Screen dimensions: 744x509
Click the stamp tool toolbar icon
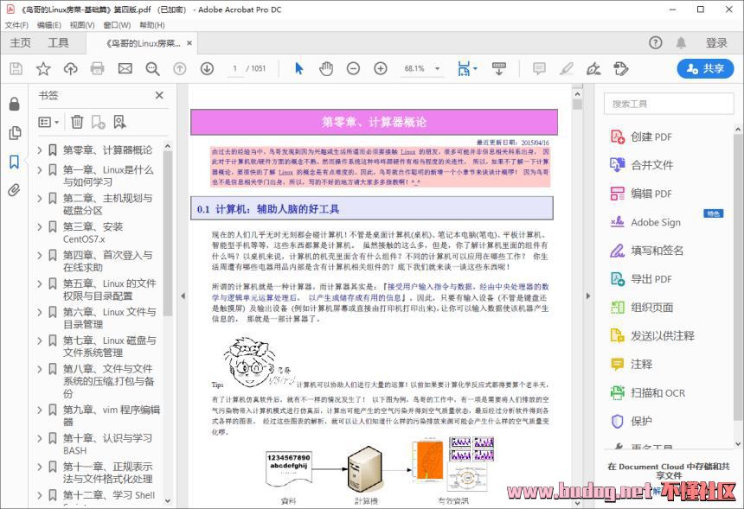point(620,69)
